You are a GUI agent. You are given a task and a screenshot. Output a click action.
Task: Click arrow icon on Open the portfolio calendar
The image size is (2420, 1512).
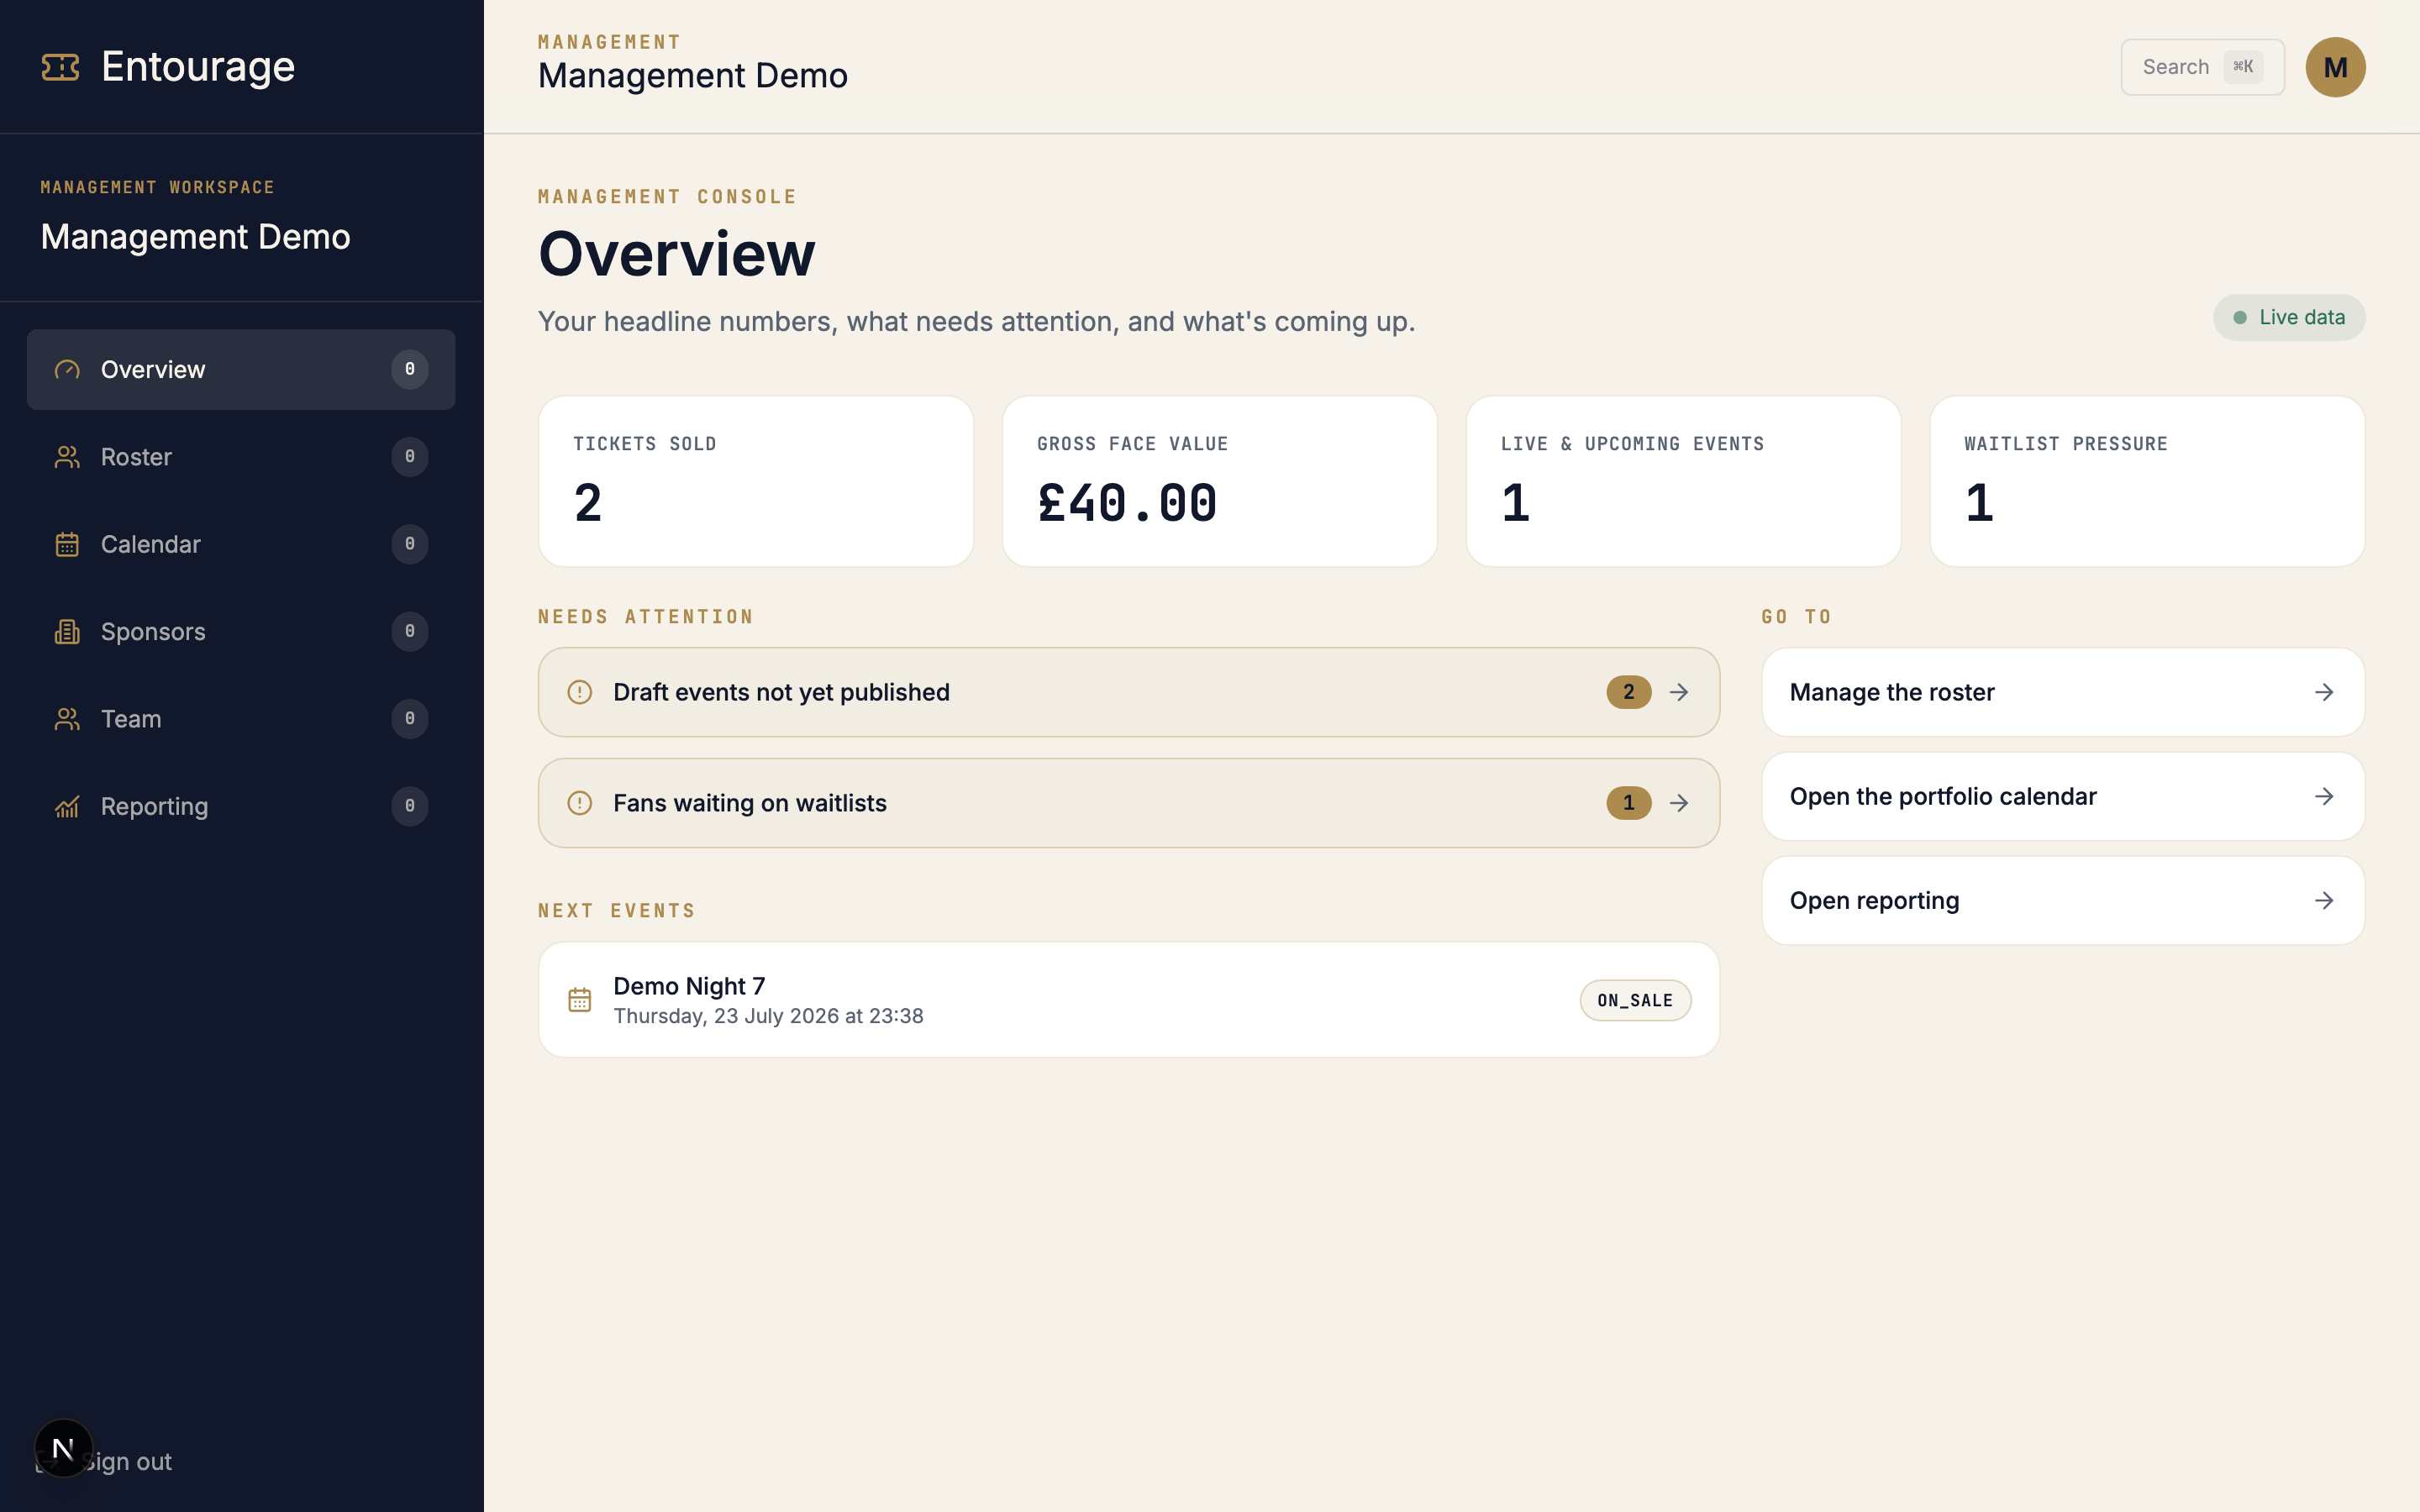click(2324, 796)
